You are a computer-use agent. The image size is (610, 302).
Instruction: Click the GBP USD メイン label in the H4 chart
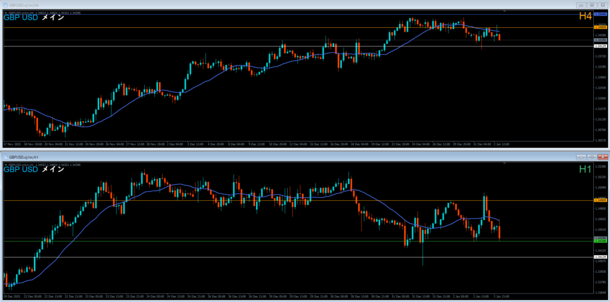(x=34, y=17)
